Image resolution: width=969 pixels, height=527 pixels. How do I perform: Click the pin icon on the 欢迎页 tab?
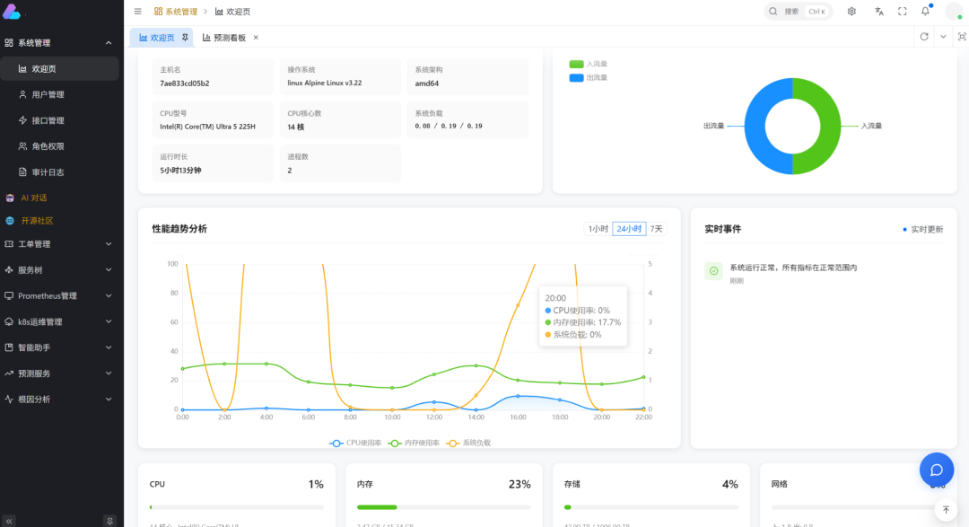(x=185, y=37)
